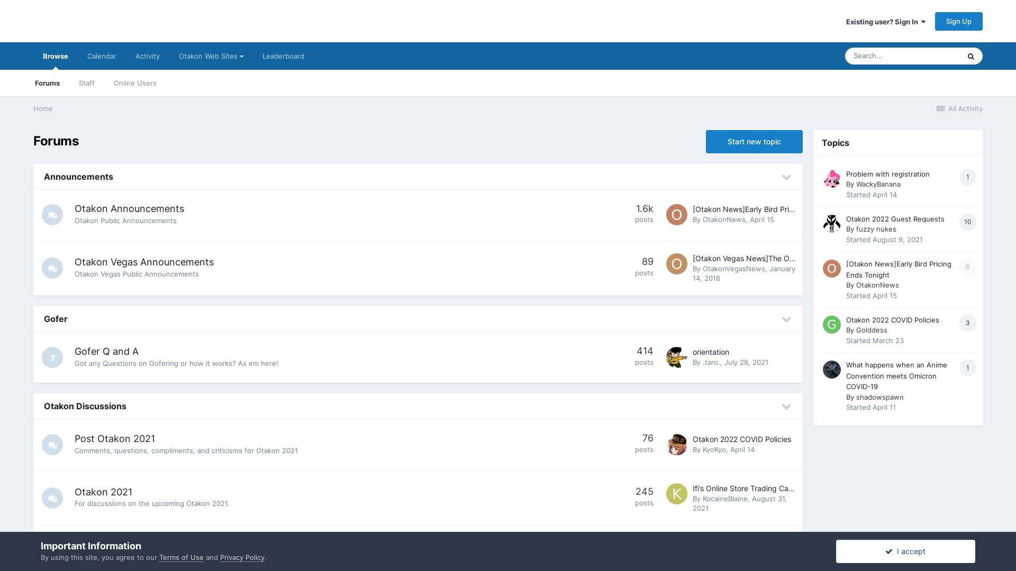Go to Home breadcrumb link
This screenshot has width=1016, height=571.
[43, 108]
